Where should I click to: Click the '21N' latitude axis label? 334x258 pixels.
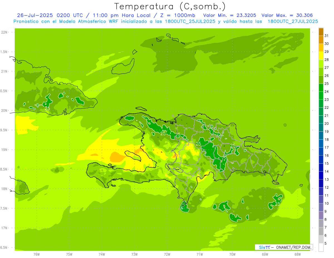[4, 72]
